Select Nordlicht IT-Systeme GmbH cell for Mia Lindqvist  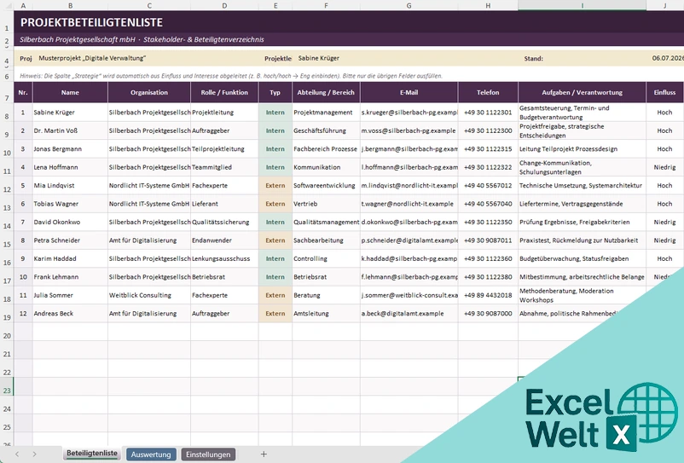149,185
